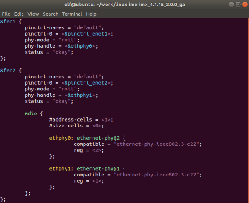This screenshot has width=249, height=203.
Task: Click the ethphy1 label text
Action: [60, 169]
